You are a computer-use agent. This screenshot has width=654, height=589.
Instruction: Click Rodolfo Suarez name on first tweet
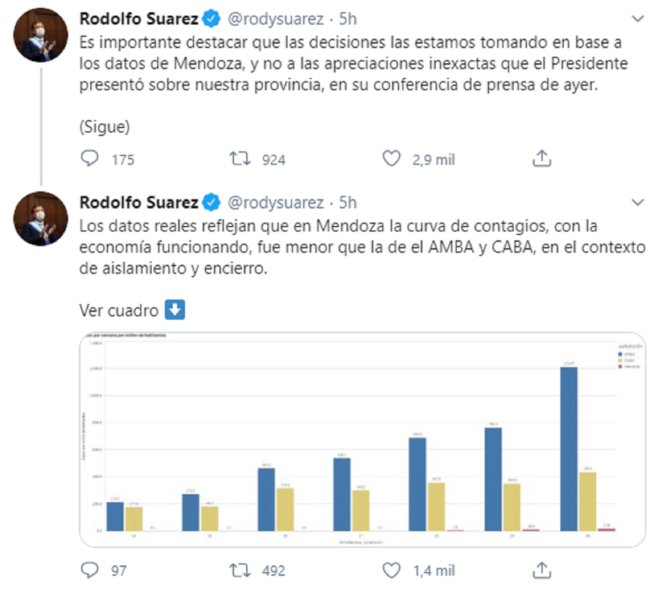139,19
